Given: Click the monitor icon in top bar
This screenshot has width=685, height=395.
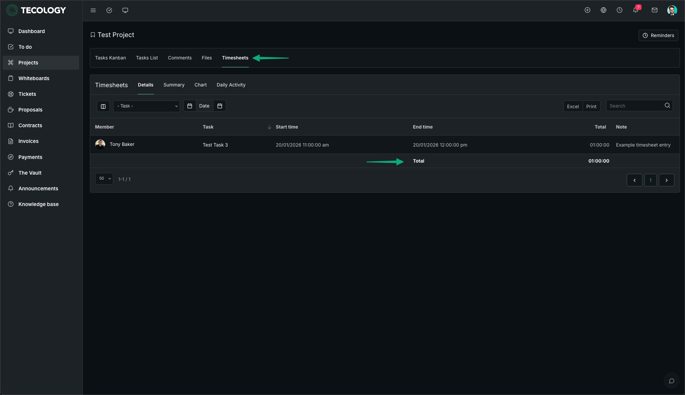Looking at the screenshot, I should [125, 10].
